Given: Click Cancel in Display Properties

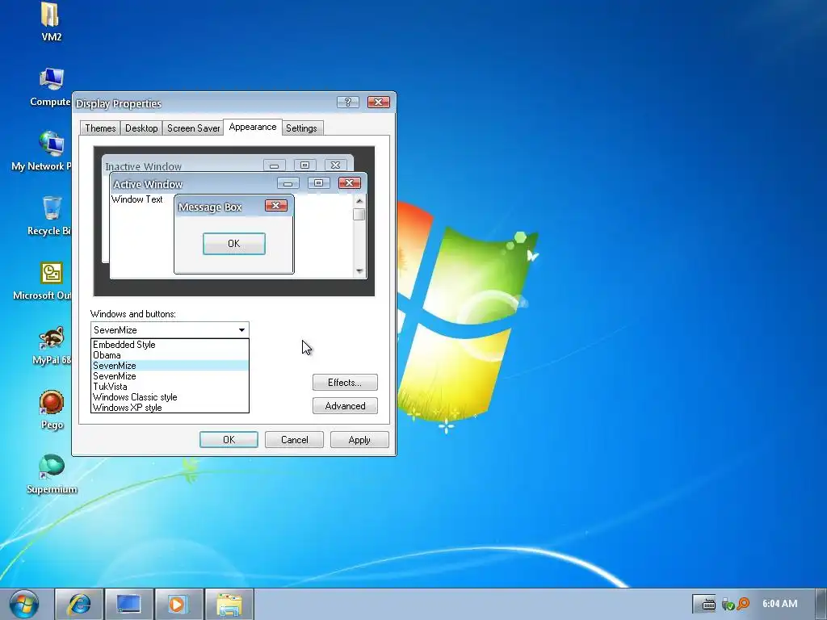Looking at the screenshot, I should click(x=294, y=440).
